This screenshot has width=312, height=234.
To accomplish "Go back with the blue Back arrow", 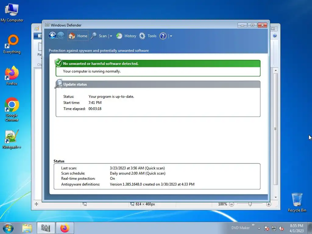I will (x=52, y=36).
